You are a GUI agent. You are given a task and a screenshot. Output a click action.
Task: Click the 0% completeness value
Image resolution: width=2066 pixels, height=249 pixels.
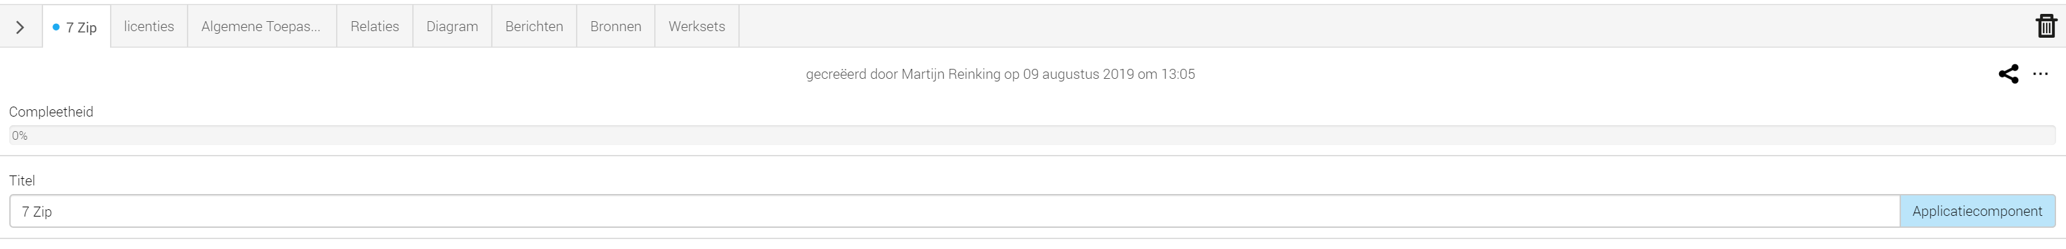[20, 136]
